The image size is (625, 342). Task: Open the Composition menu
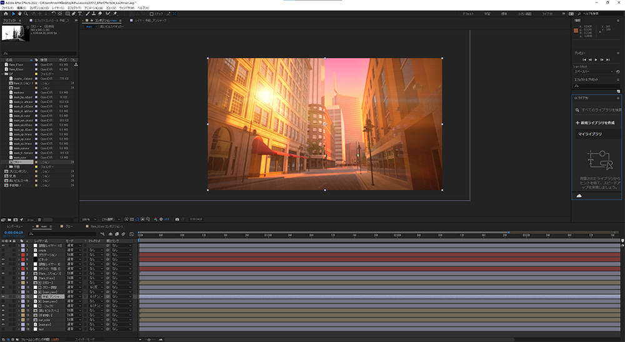pos(39,8)
